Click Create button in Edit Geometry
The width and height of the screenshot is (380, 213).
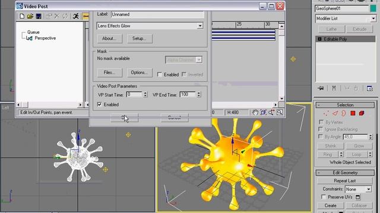[x=330, y=205]
